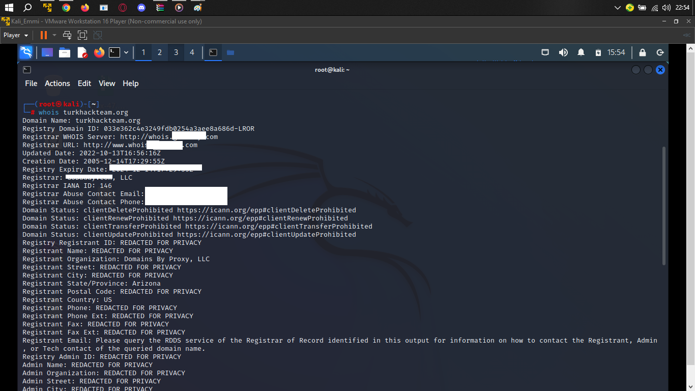695x391 pixels.
Task: Open Discord from Windows taskbar
Action: coord(141,8)
